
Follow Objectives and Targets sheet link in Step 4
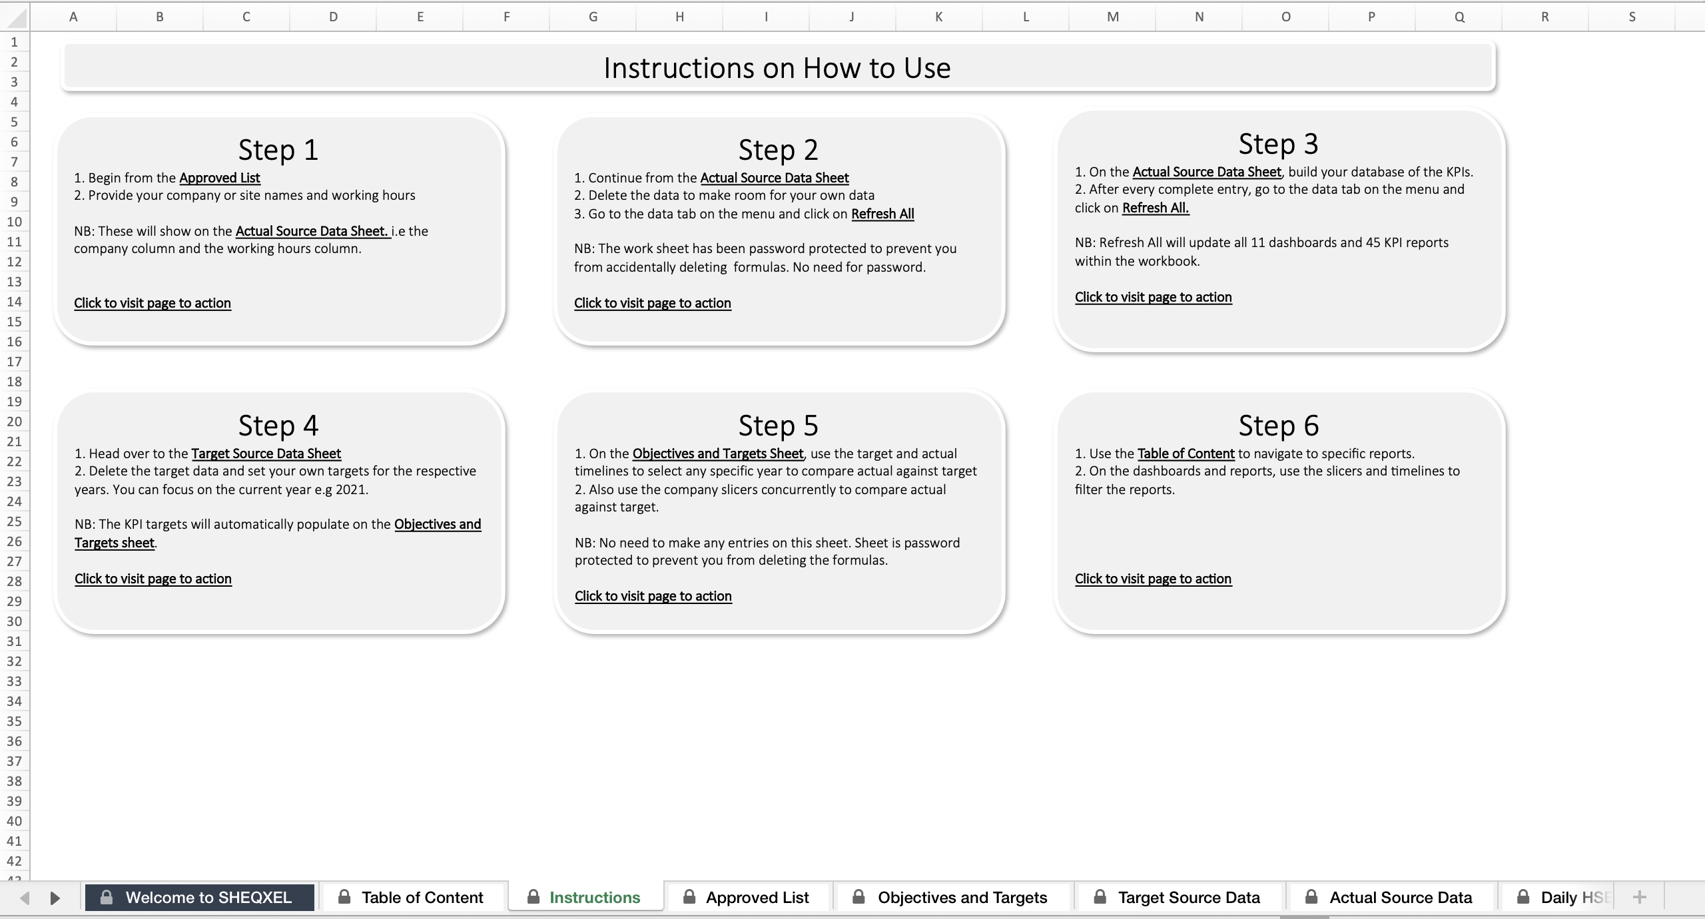[x=438, y=524]
